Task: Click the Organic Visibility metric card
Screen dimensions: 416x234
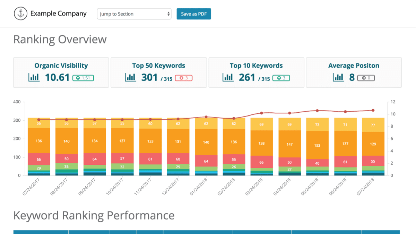Action: click(x=61, y=72)
